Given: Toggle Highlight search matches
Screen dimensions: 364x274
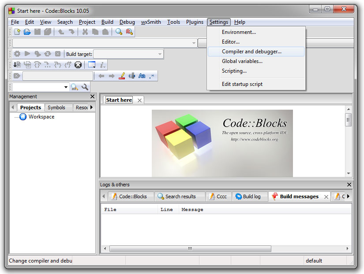Looking at the screenshot, I should 122,76.
